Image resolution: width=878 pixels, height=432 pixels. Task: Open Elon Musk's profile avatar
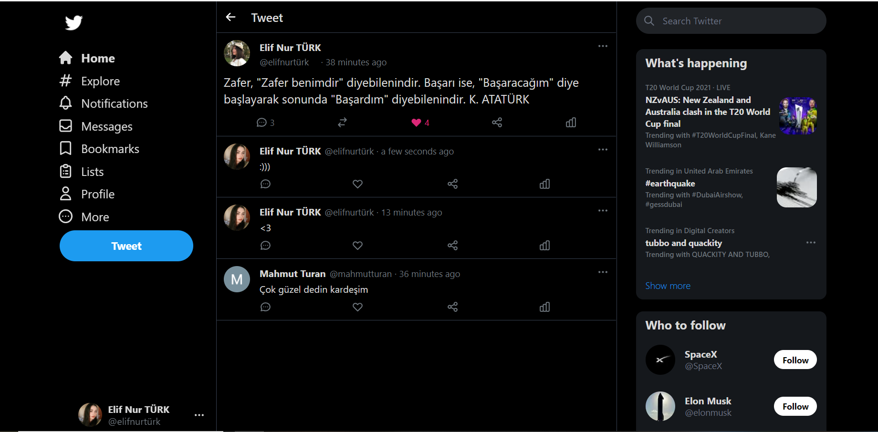point(660,406)
